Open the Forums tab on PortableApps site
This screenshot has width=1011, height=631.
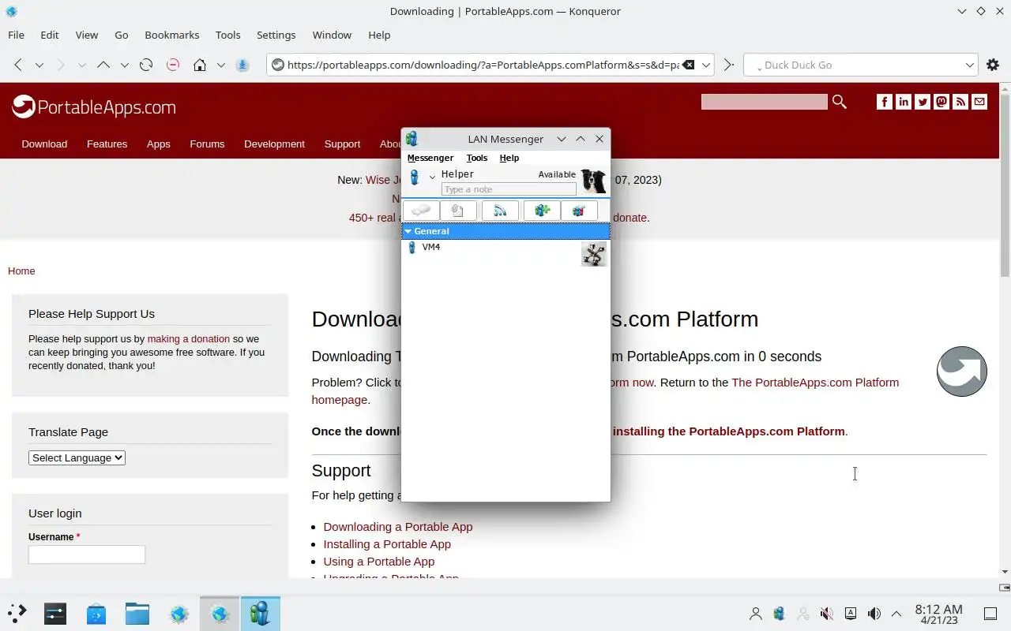pyautogui.click(x=207, y=144)
